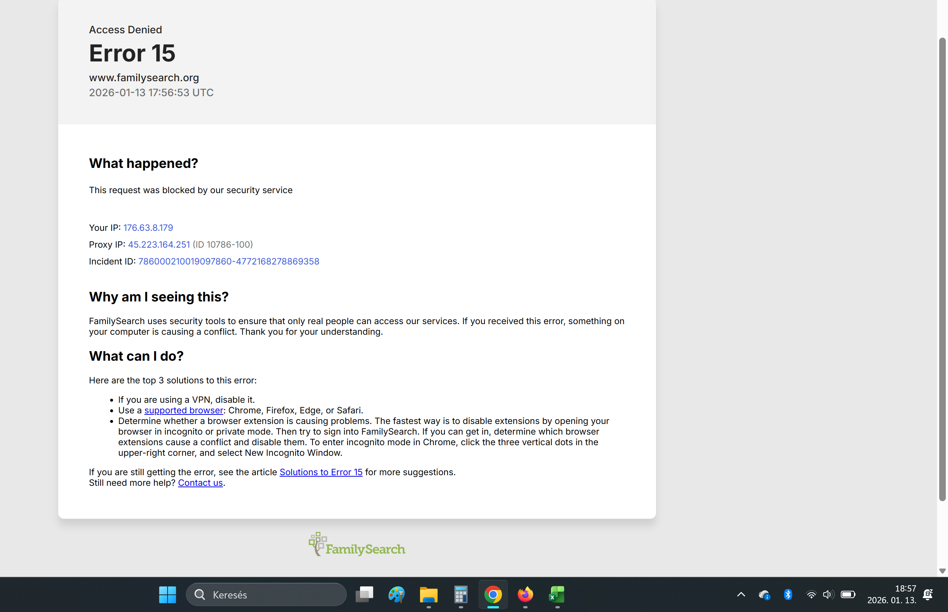Click the speaker volume tray icon
Image resolution: width=948 pixels, height=612 pixels.
[828, 594]
